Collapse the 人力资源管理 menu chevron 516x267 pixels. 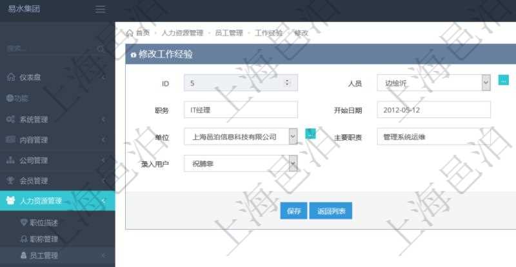tap(104, 201)
